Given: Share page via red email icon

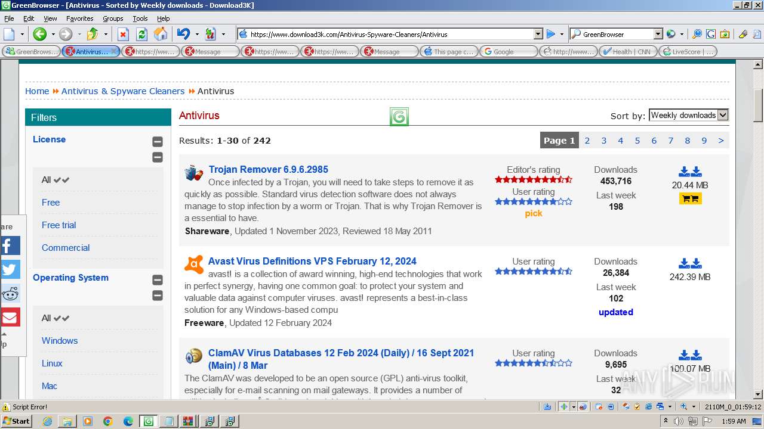Looking at the screenshot, I should [x=10, y=317].
